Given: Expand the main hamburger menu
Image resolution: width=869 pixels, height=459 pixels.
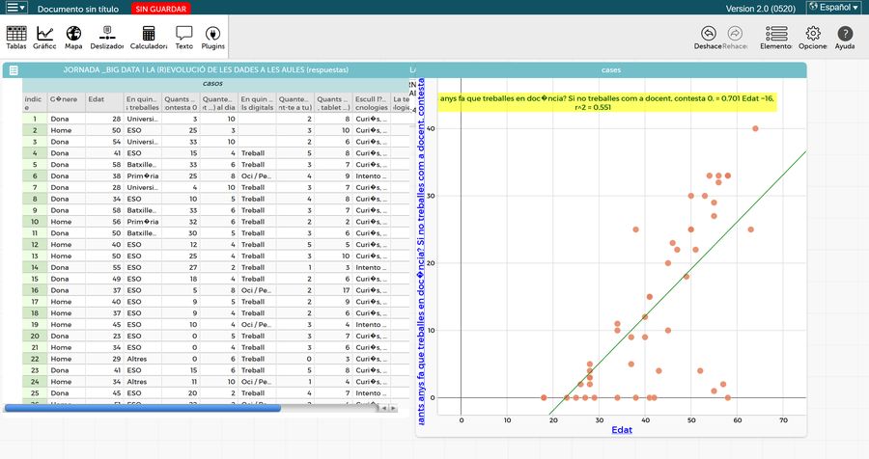Looking at the screenshot, I should [16, 8].
